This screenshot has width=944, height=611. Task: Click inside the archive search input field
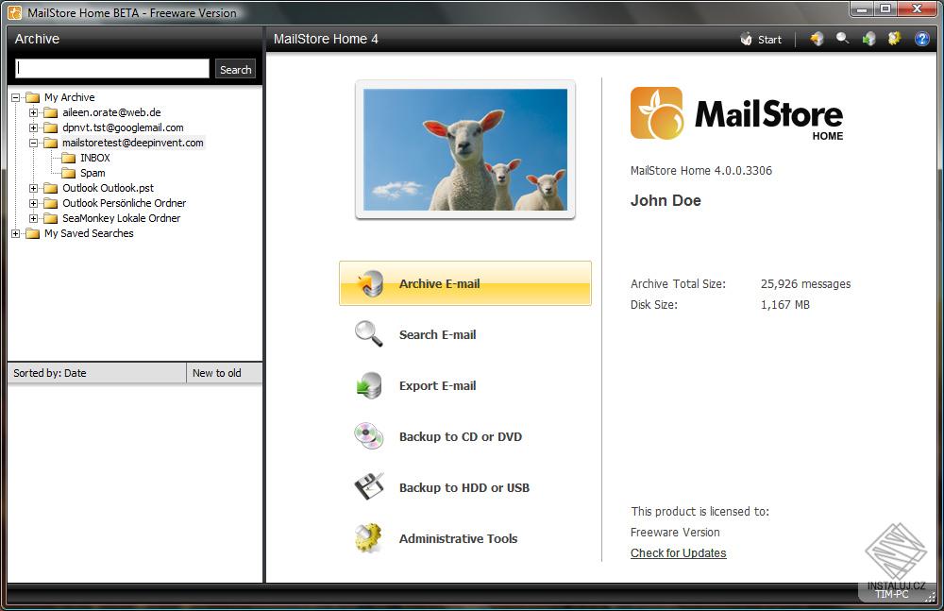click(x=111, y=68)
